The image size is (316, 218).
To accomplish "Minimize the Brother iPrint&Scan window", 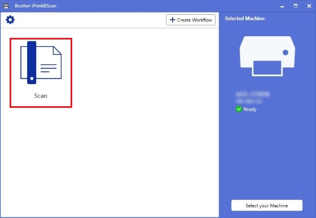I will click(x=282, y=6).
